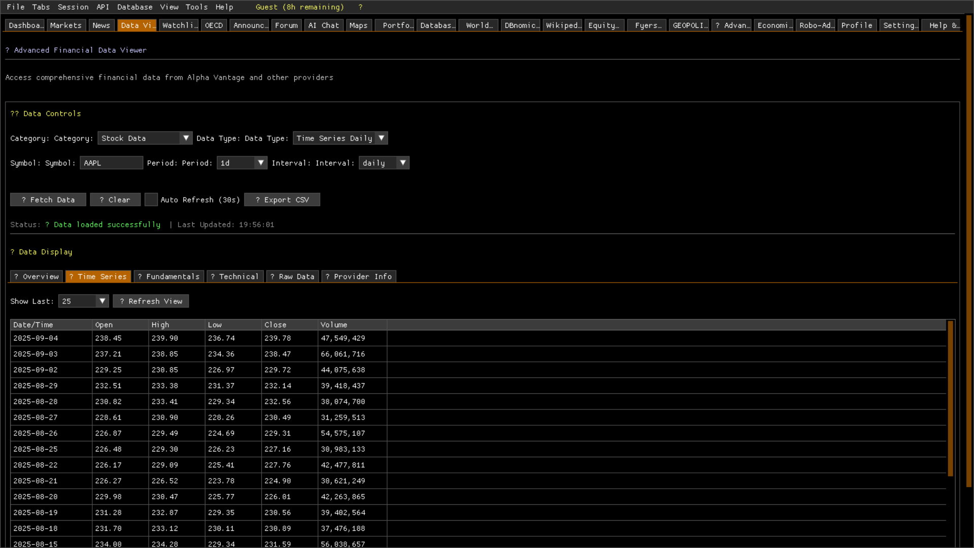Open the Tools menu
Image resolution: width=974 pixels, height=548 pixels.
196,7
